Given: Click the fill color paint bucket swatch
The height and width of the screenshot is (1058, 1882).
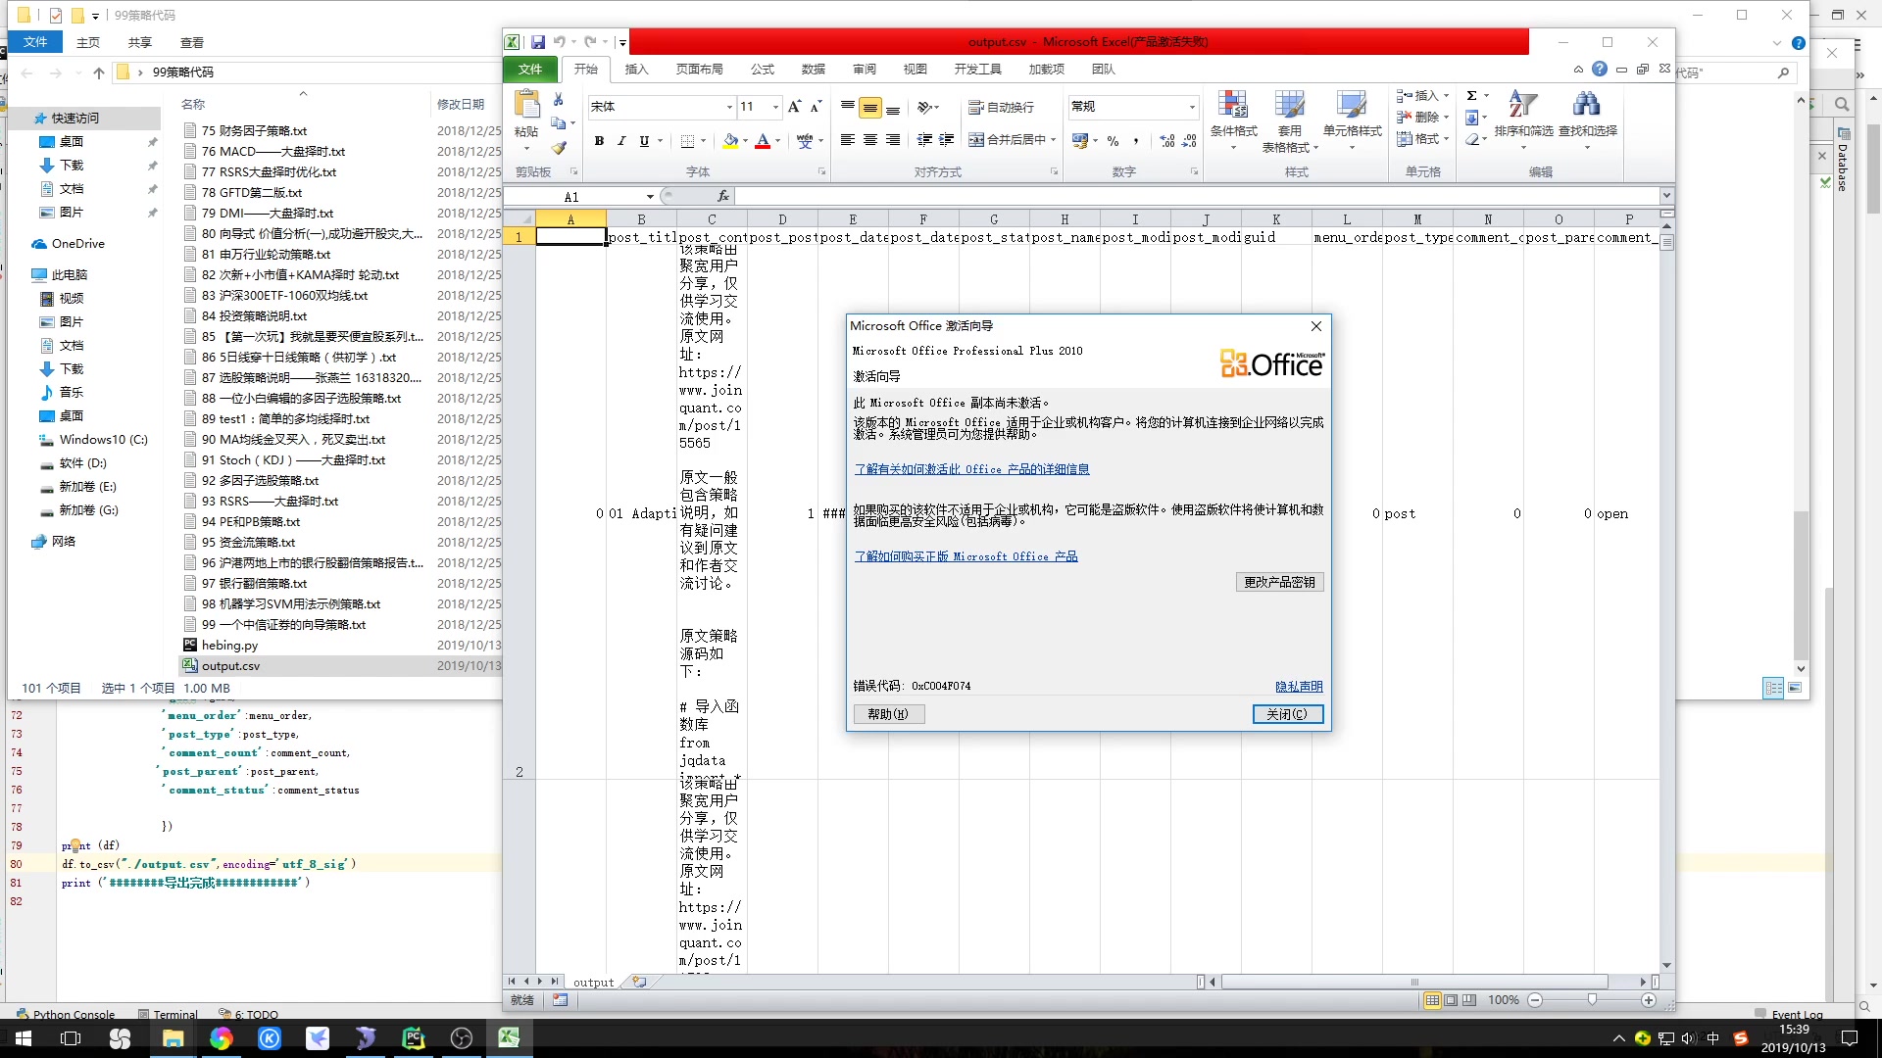Looking at the screenshot, I should point(730,141).
